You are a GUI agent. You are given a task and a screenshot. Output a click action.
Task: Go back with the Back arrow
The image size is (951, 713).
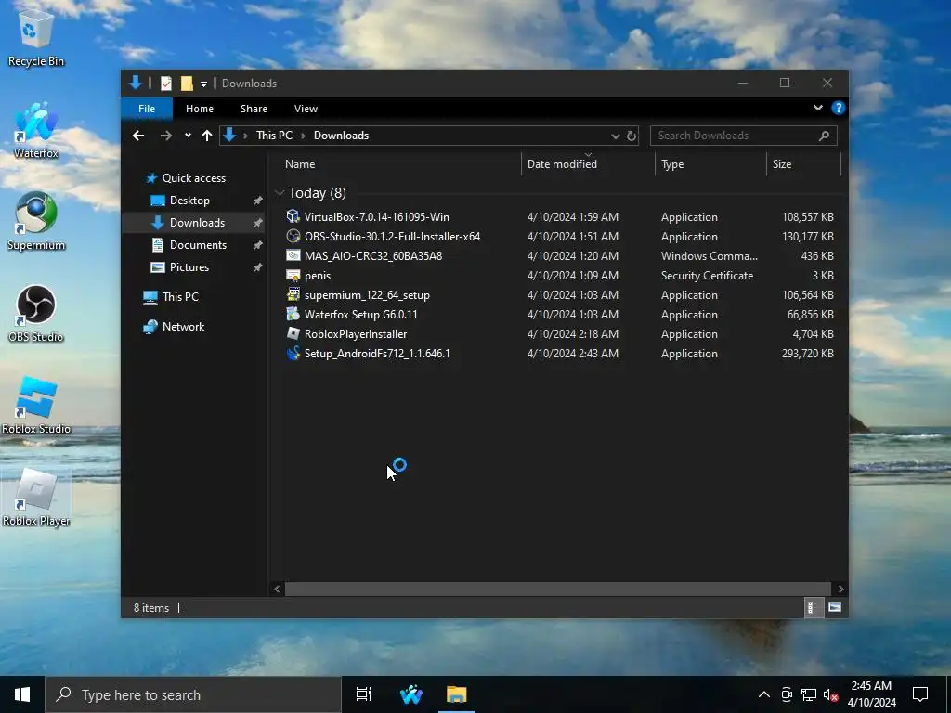[x=138, y=136]
